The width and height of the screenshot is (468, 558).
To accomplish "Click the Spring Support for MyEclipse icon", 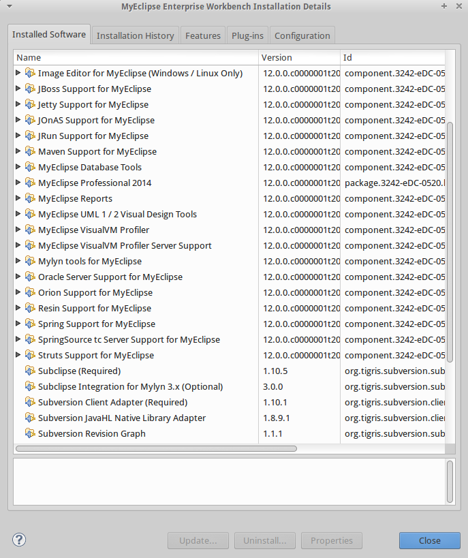I will coord(30,324).
